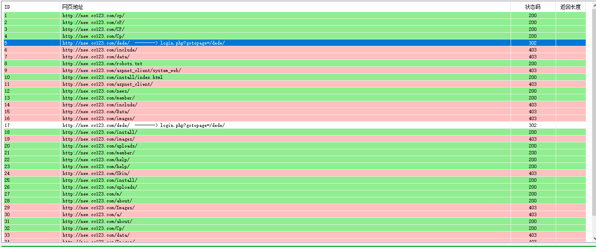Click the vertical scrollbar down arrow
596x247 pixels.
click(593, 238)
